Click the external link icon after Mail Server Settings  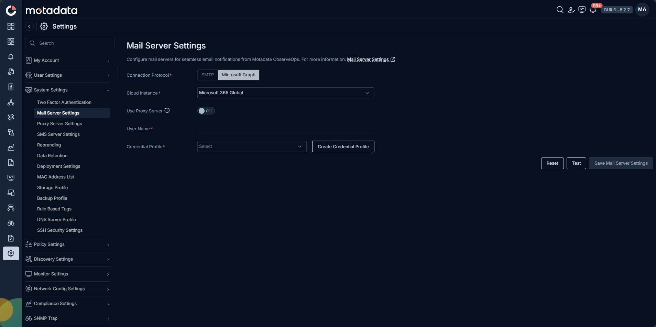tap(393, 59)
